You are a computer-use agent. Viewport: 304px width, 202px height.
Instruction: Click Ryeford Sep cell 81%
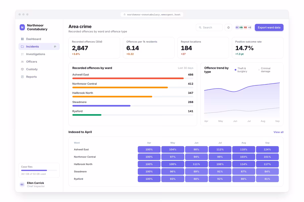tap(267, 179)
